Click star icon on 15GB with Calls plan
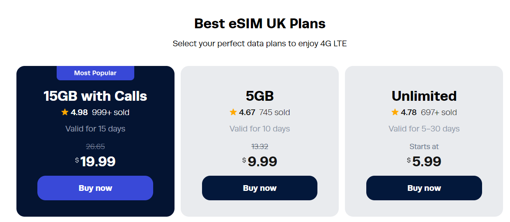510x222 pixels. point(65,112)
